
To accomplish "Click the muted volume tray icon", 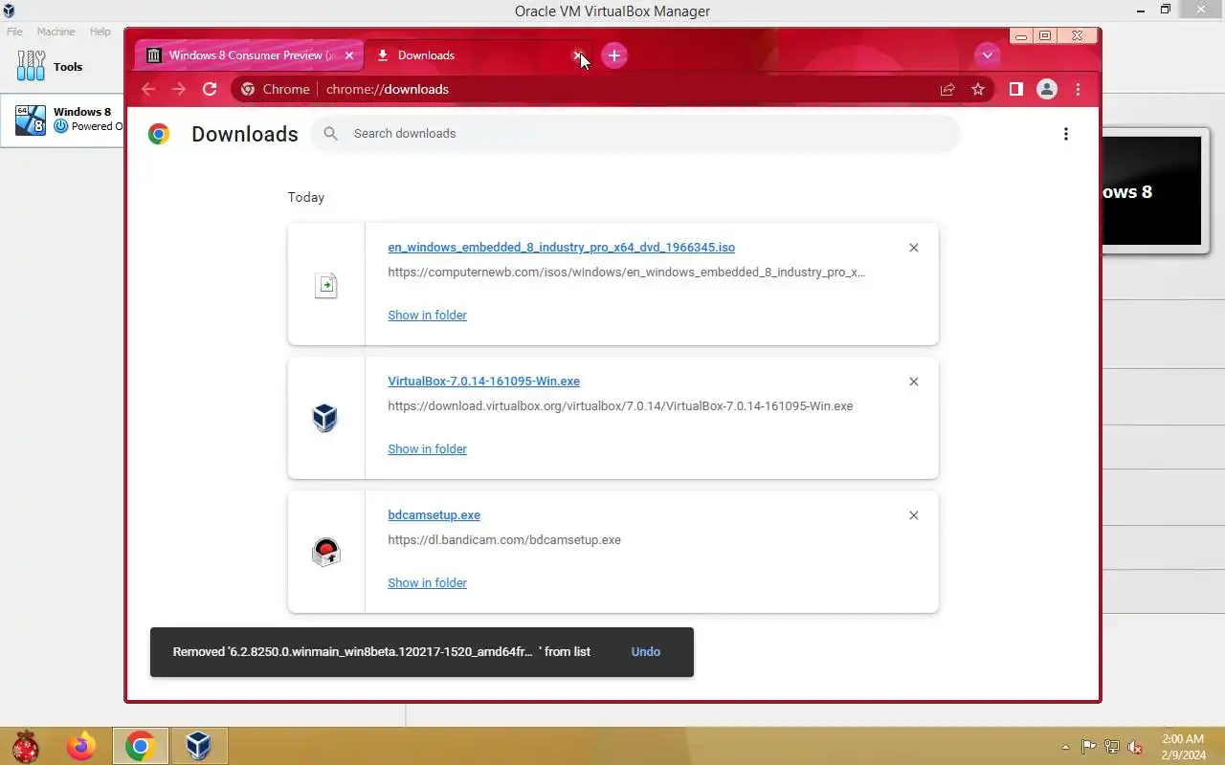I will pos(1135,747).
